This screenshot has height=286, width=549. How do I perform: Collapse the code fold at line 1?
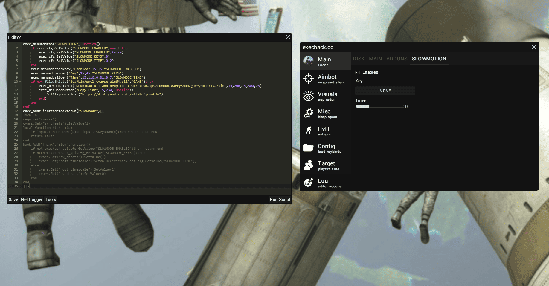pos(20,44)
